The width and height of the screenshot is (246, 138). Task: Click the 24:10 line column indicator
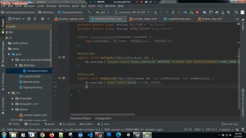click(188, 130)
